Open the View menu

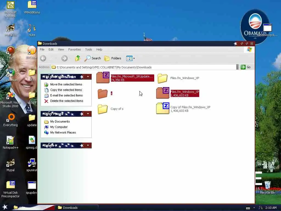[x=61, y=49]
